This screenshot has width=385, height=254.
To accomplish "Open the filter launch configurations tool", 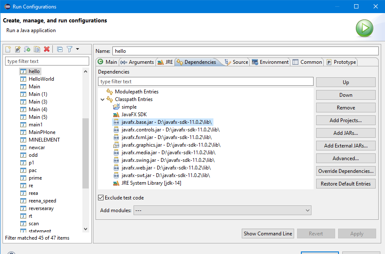I will click(69, 49).
